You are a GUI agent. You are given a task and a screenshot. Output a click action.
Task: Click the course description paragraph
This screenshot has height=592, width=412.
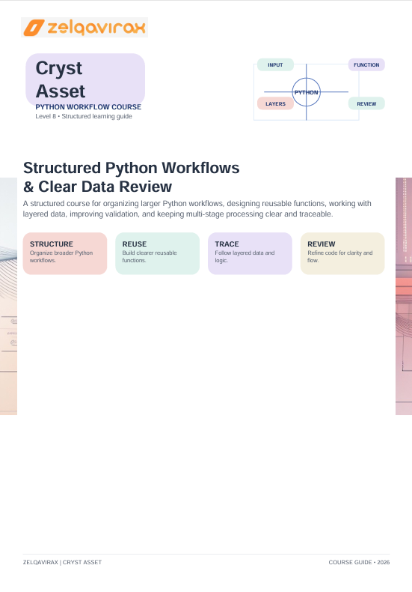(x=197, y=209)
